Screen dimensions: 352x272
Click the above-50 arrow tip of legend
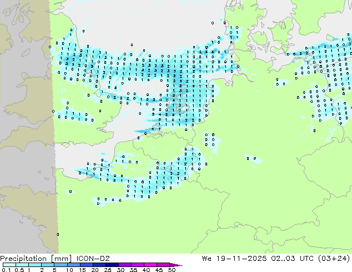click(176, 265)
